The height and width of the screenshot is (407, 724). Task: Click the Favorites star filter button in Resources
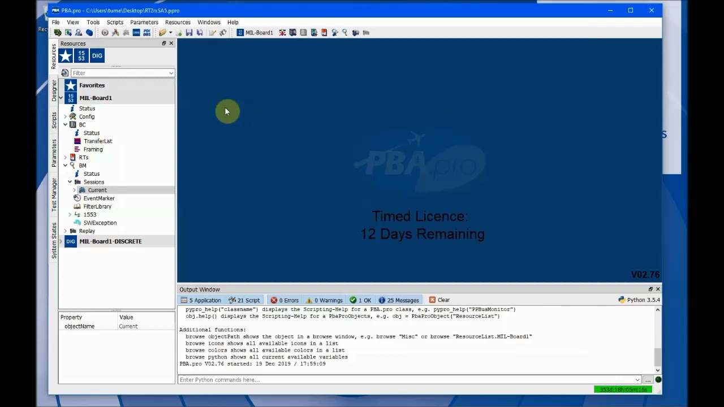(66, 55)
